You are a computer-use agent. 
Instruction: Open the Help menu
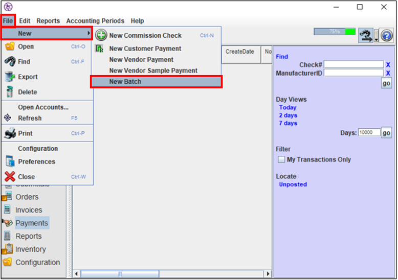[137, 21]
